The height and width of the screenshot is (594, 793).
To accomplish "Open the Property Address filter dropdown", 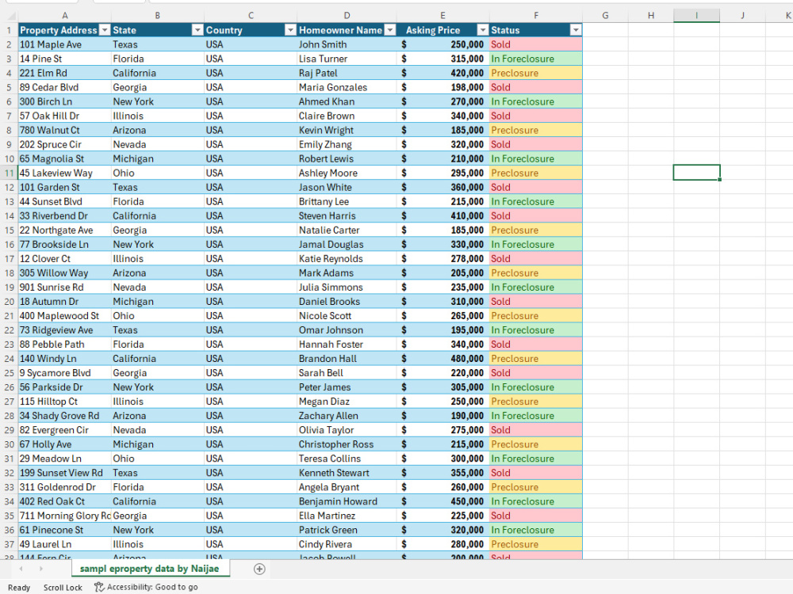I will click(105, 30).
